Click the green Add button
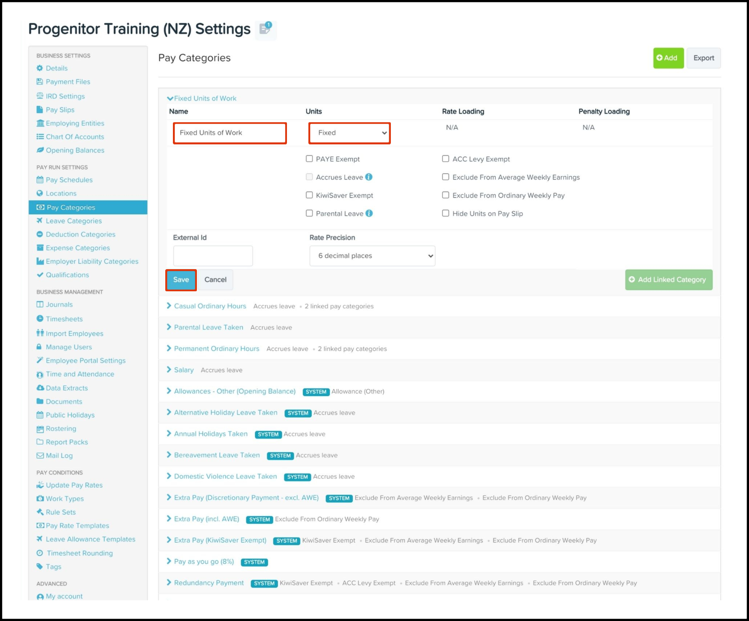This screenshot has height=621, width=749. coord(668,58)
